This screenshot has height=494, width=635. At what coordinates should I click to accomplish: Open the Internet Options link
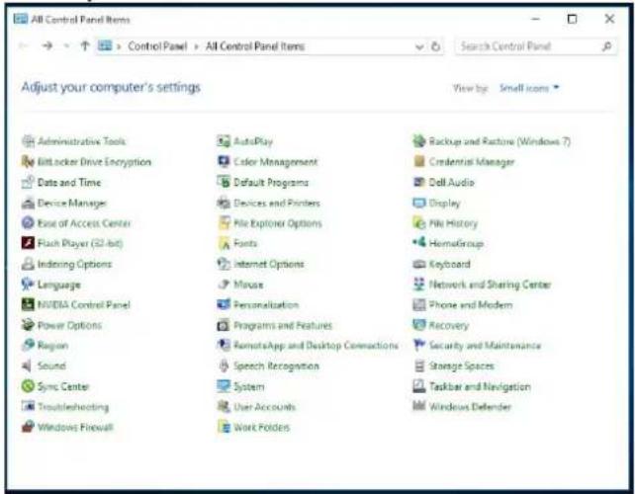pyautogui.click(x=269, y=264)
